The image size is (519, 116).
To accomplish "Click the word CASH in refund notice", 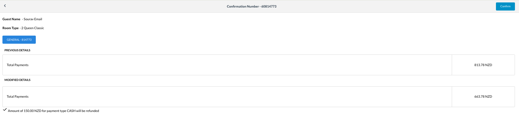I will (x=71, y=111).
